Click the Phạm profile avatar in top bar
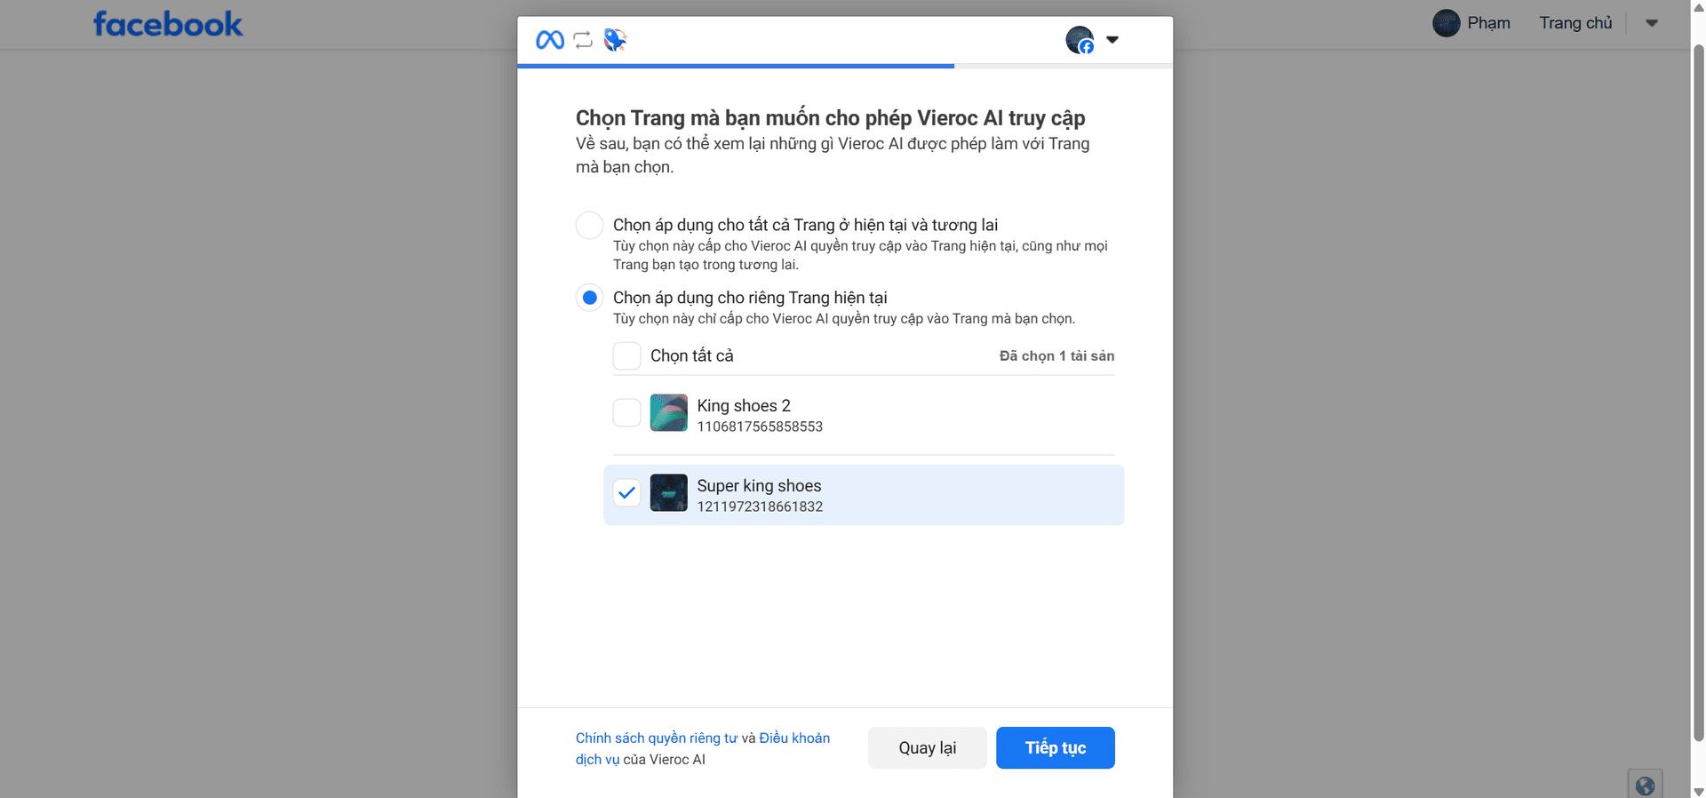The image size is (1706, 798). pyautogui.click(x=1447, y=23)
